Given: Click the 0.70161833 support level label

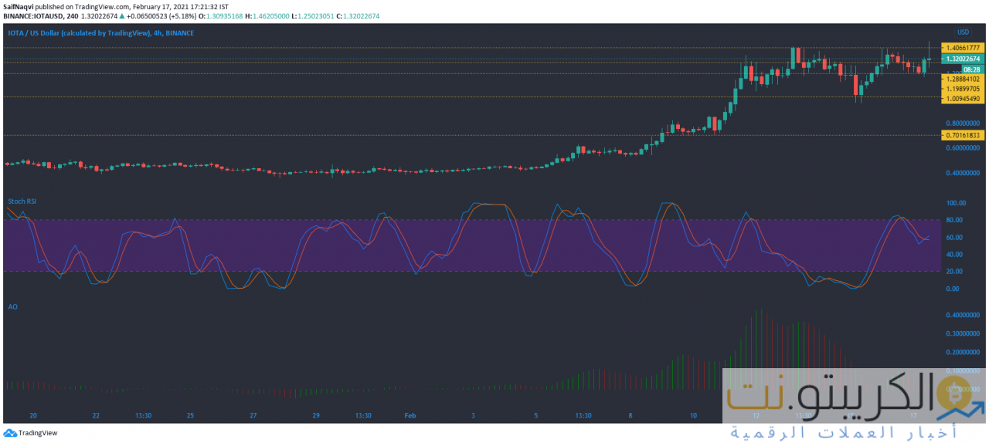Looking at the screenshot, I should [962, 135].
